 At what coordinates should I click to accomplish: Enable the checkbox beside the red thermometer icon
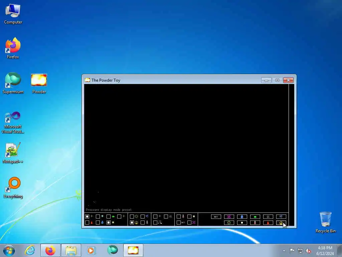pyautogui.click(x=179, y=217)
